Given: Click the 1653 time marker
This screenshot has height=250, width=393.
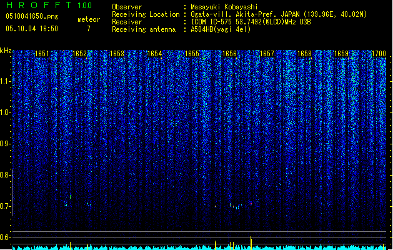Looking at the screenshot, I should pos(117,54).
